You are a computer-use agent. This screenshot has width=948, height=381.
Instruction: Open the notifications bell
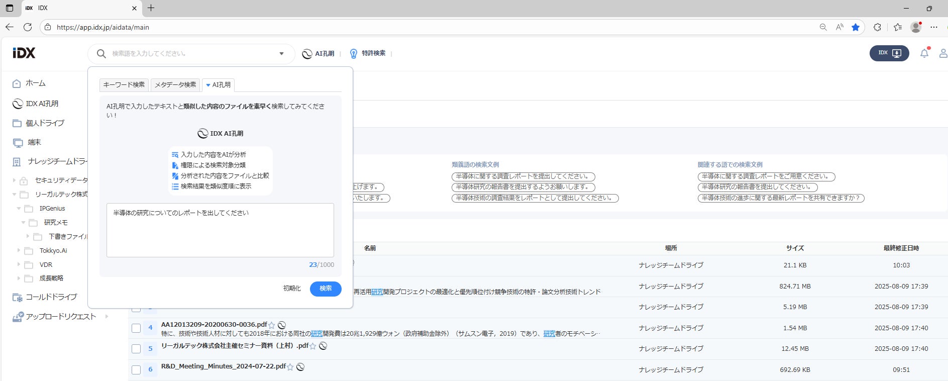point(924,53)
